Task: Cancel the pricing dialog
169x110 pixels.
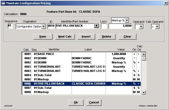Action: point(94,102)
